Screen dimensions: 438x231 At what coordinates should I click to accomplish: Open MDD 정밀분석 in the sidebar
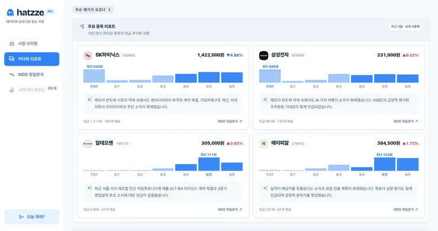pos(31,75)
